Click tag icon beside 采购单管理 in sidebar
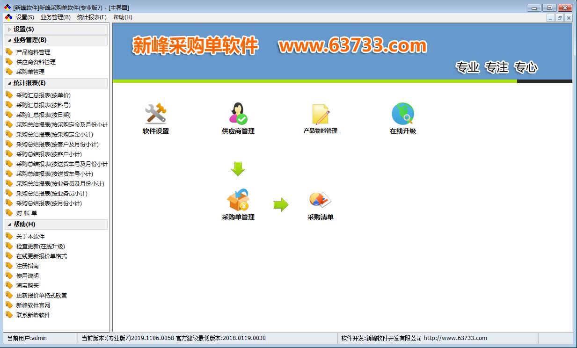This screenshot has width=577, height=348. (x=9, y=72)
